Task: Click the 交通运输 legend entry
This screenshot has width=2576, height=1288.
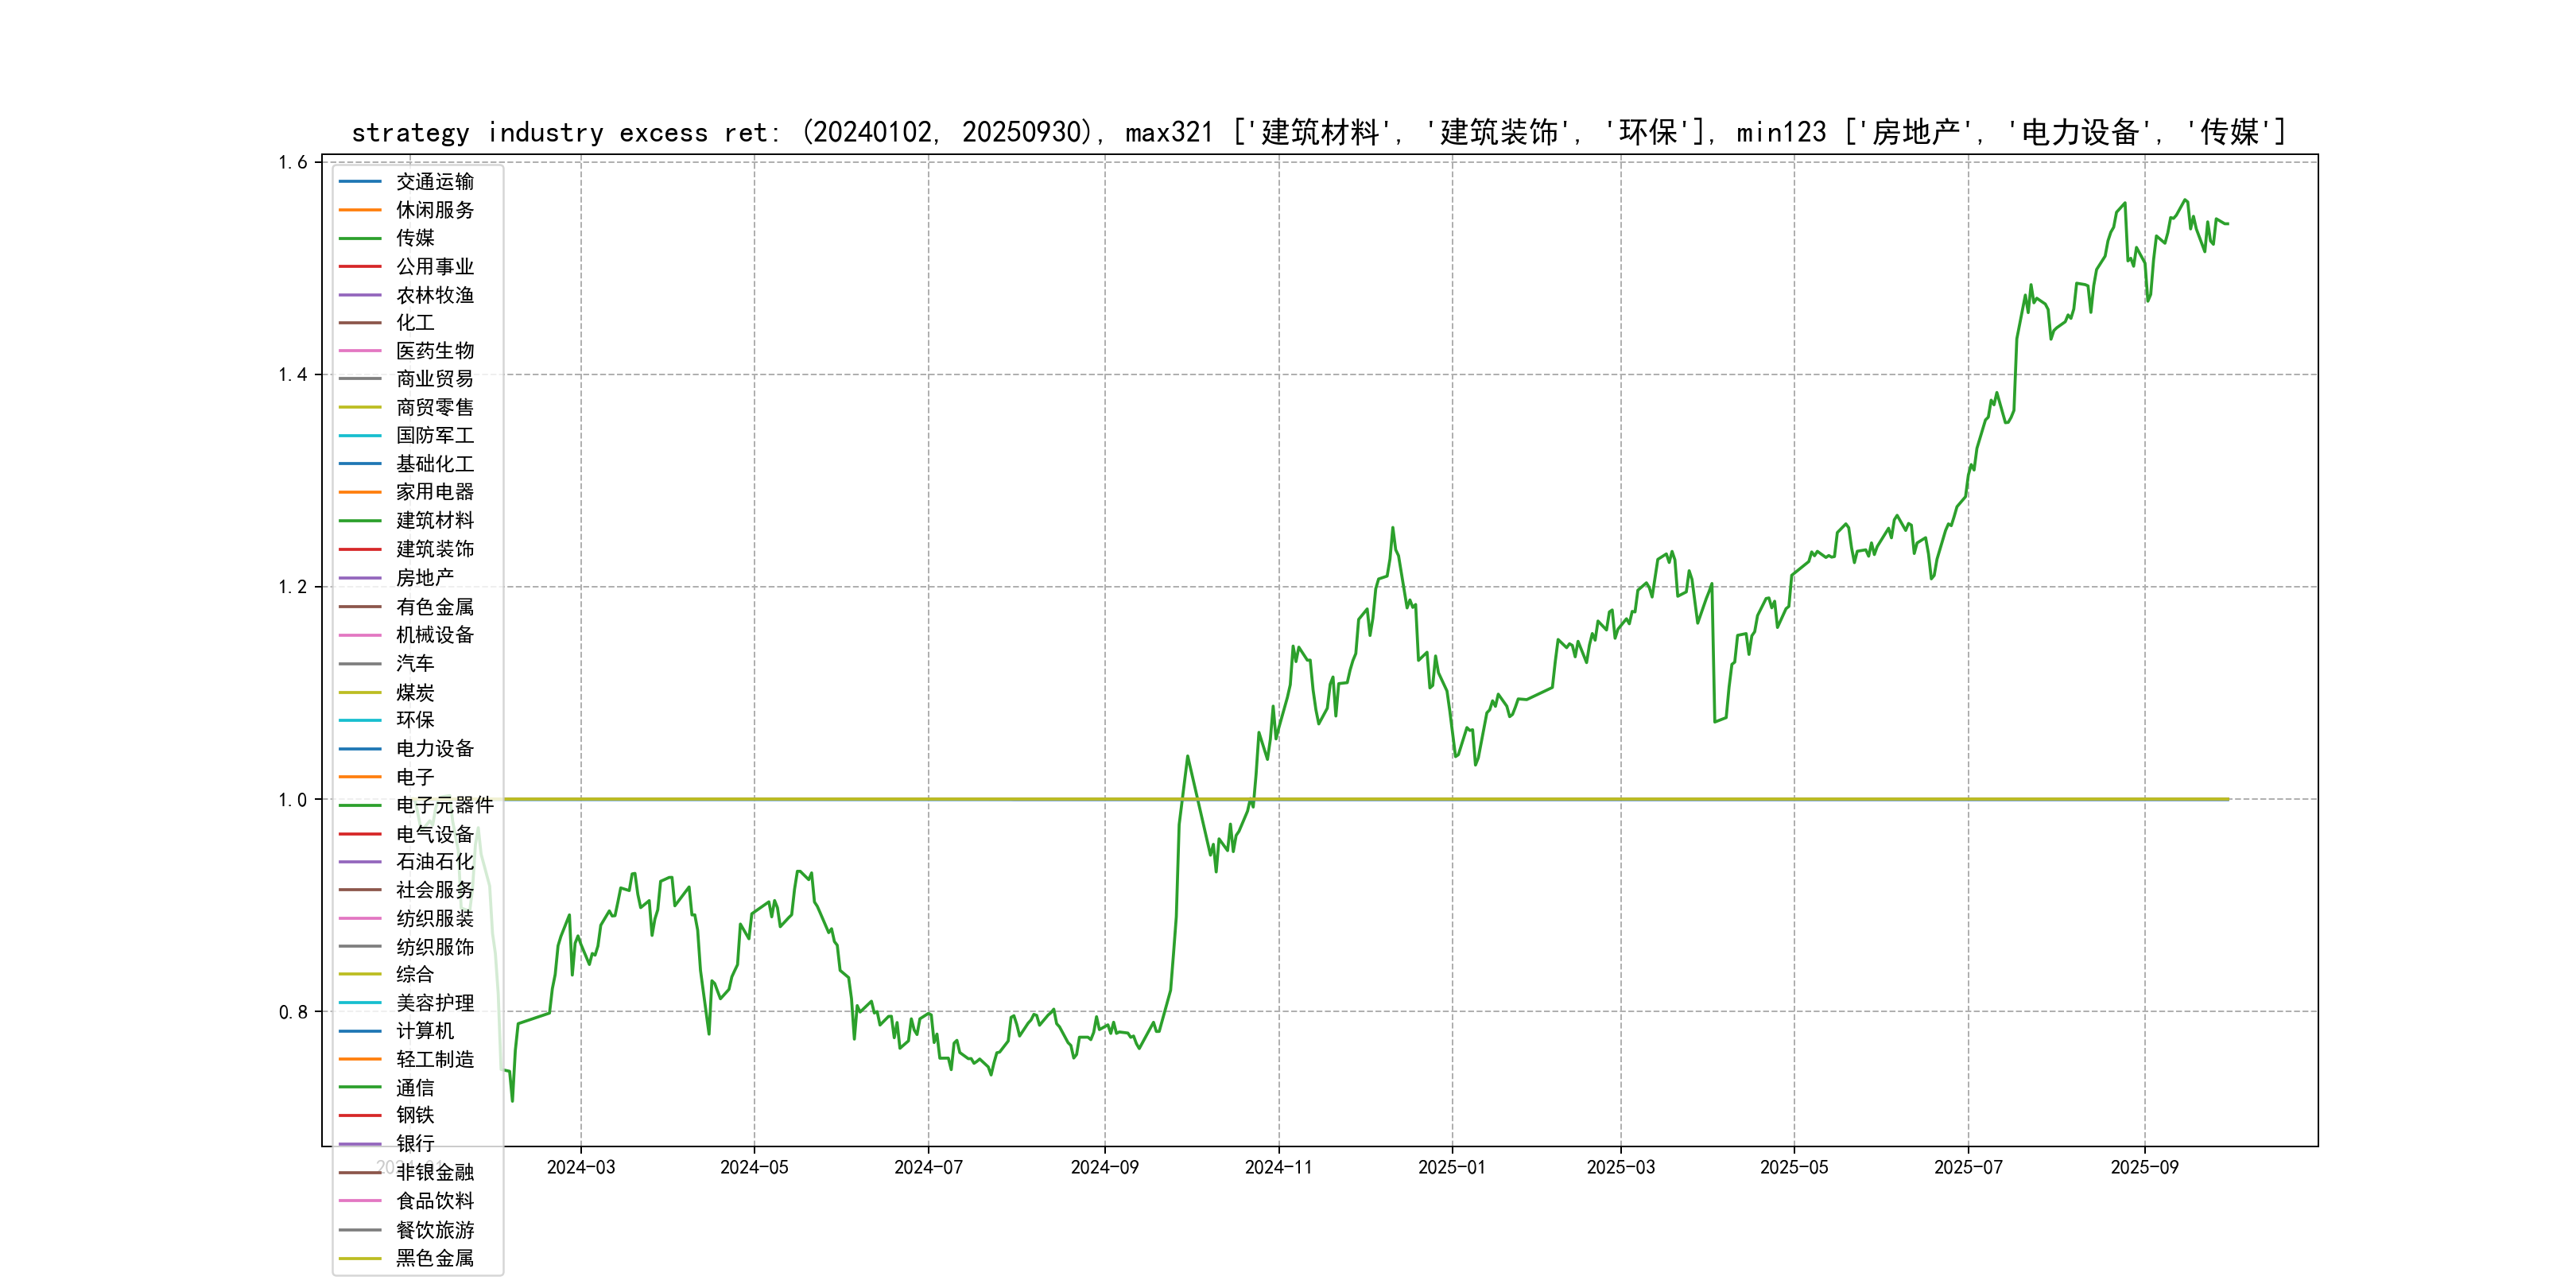Action: coord(434,182)
